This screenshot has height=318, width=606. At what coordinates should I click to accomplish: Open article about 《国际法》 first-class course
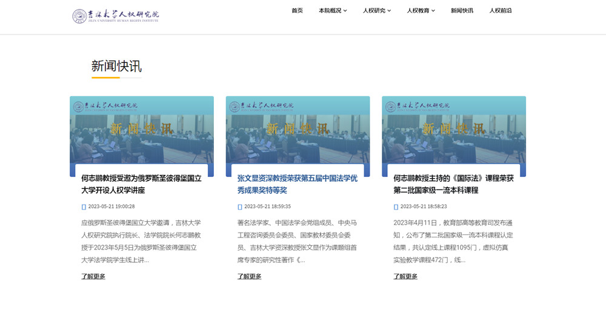pos(453,184)
